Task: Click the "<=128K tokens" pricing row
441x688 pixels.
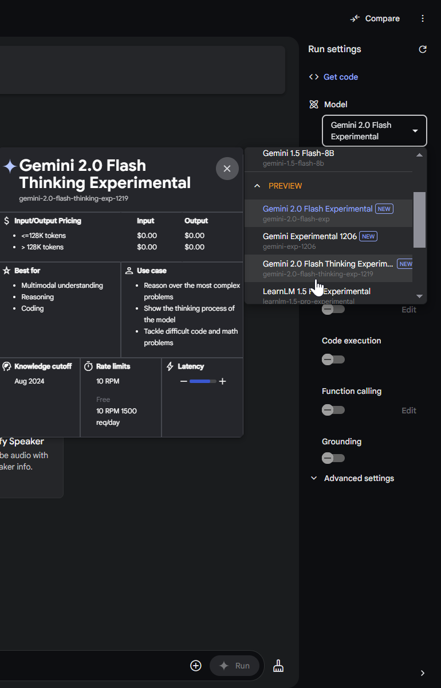Action: click(44, 236)
